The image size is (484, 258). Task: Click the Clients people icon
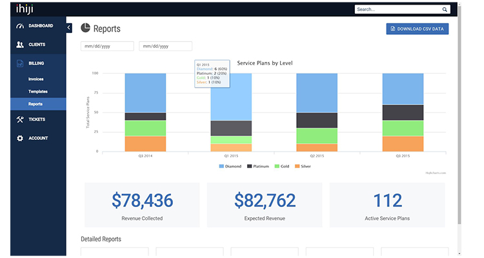(20, 45)
